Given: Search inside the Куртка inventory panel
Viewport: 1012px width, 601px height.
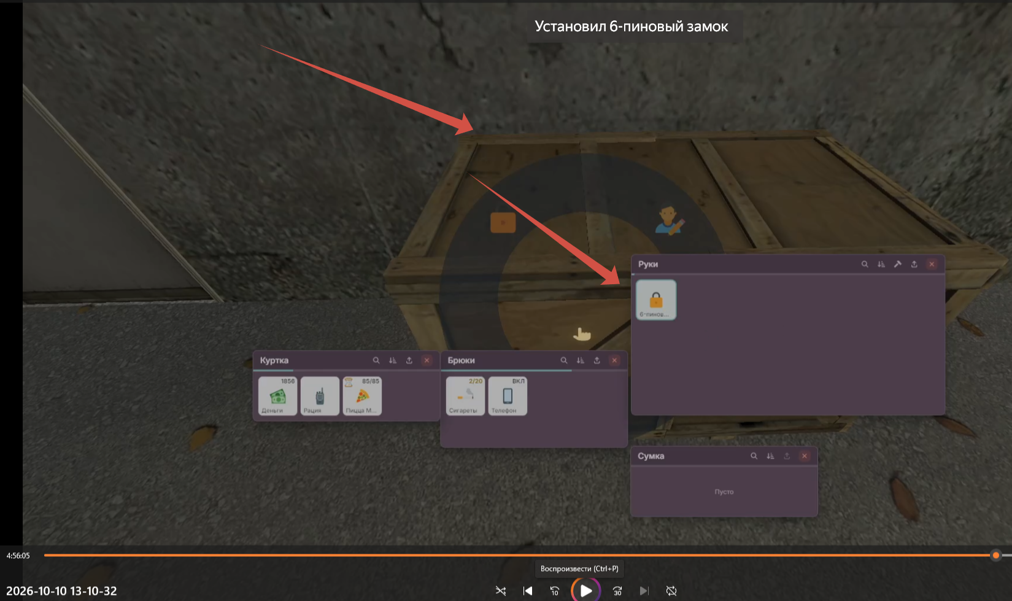Looking at the screenshot, I should (376, 360).
